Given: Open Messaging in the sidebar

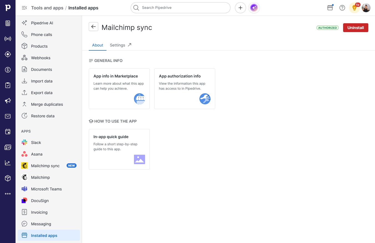Looking at the screenshot, I should (x=49, y=224).
